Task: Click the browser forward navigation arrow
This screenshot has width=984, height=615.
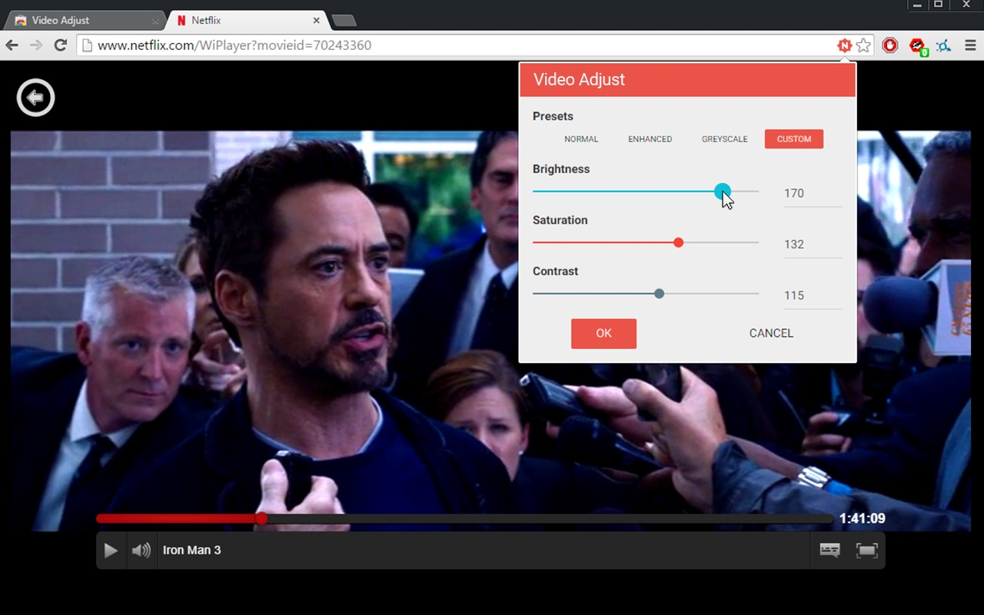Action: click(36, 45)
